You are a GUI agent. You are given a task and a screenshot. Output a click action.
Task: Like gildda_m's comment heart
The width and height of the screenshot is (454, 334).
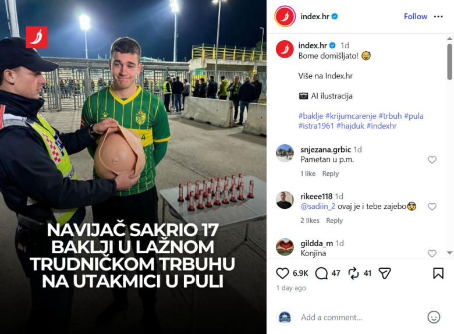pos(432,254)
